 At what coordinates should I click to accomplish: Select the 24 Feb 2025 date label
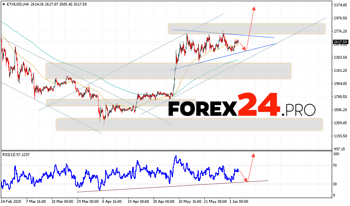(11, 202)
